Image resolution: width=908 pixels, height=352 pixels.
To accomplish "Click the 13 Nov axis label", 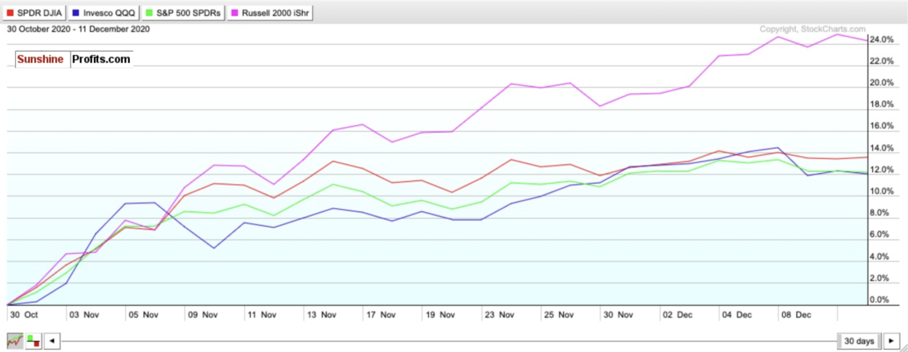I will [x=322, y=315].
